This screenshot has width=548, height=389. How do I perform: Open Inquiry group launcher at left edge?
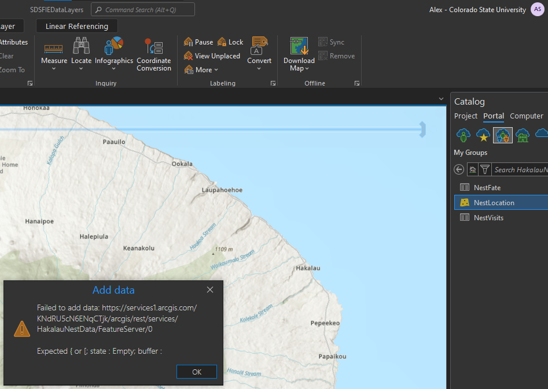coord(30,83)
